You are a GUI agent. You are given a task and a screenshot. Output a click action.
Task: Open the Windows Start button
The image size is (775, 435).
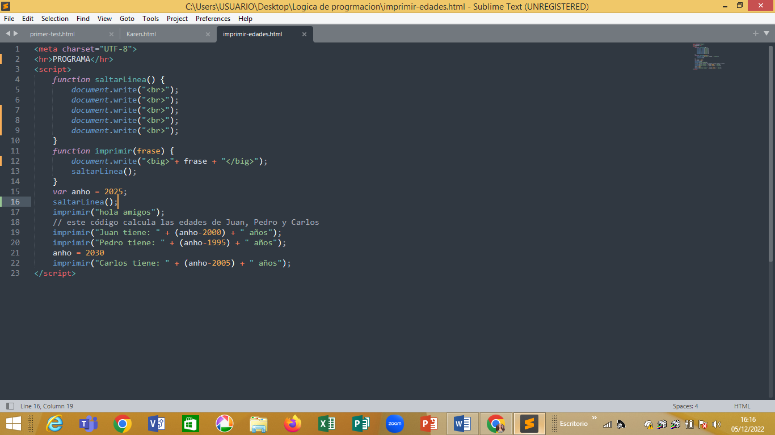coord(13,424)
